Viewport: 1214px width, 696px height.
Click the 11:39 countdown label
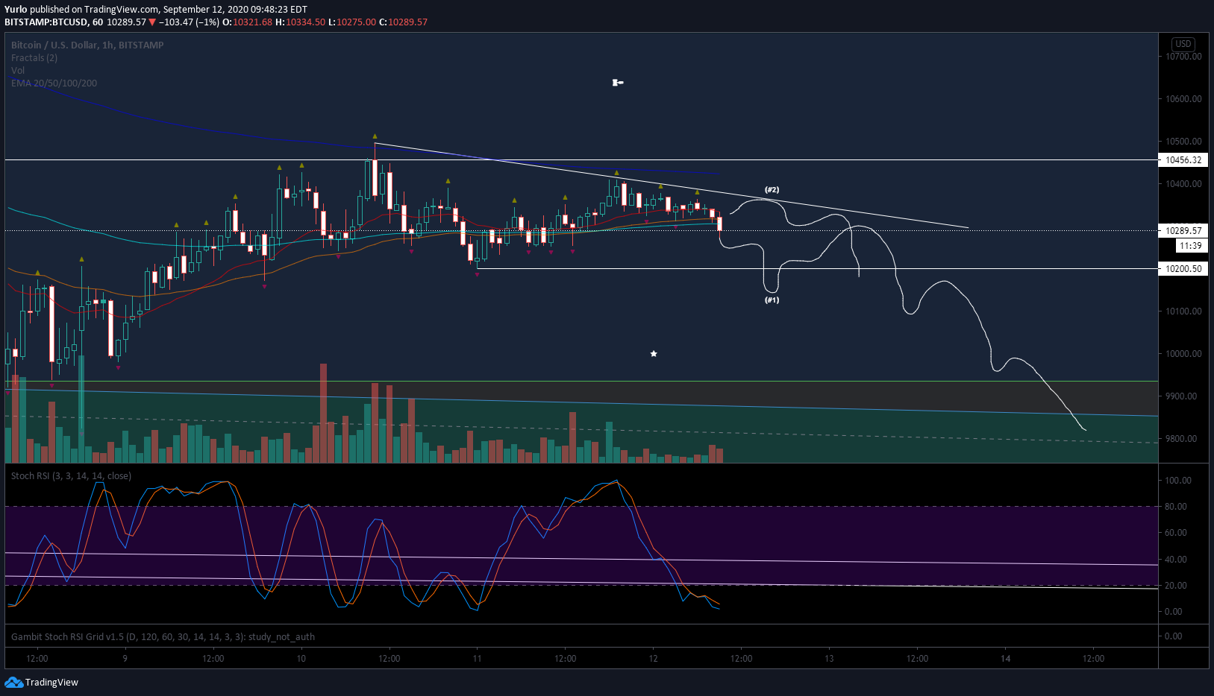point(1191,246)
